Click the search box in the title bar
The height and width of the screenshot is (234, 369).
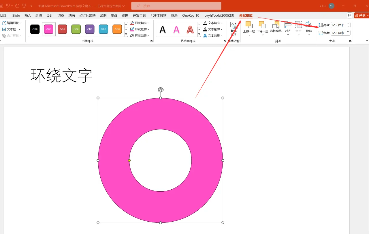176,6
